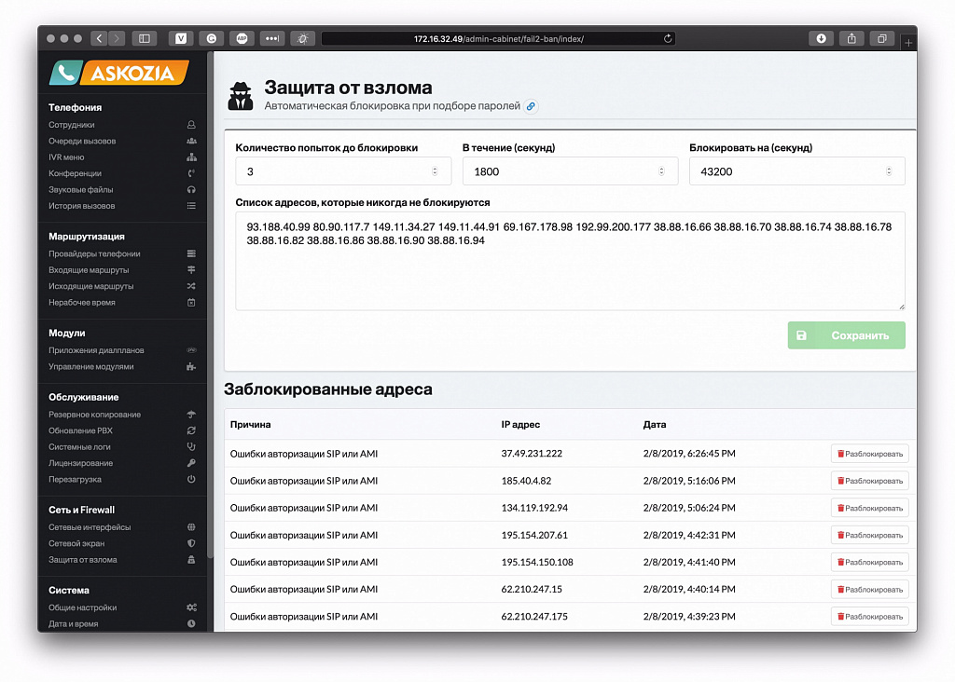
Task: Adjust the В течение seconds stepper
Action: click(x=661, y=171)
